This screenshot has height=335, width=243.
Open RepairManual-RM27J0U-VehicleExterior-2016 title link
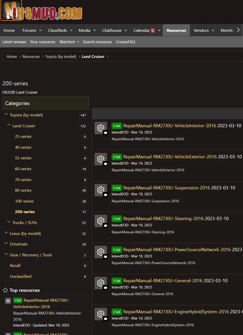[x=170, y=157]
